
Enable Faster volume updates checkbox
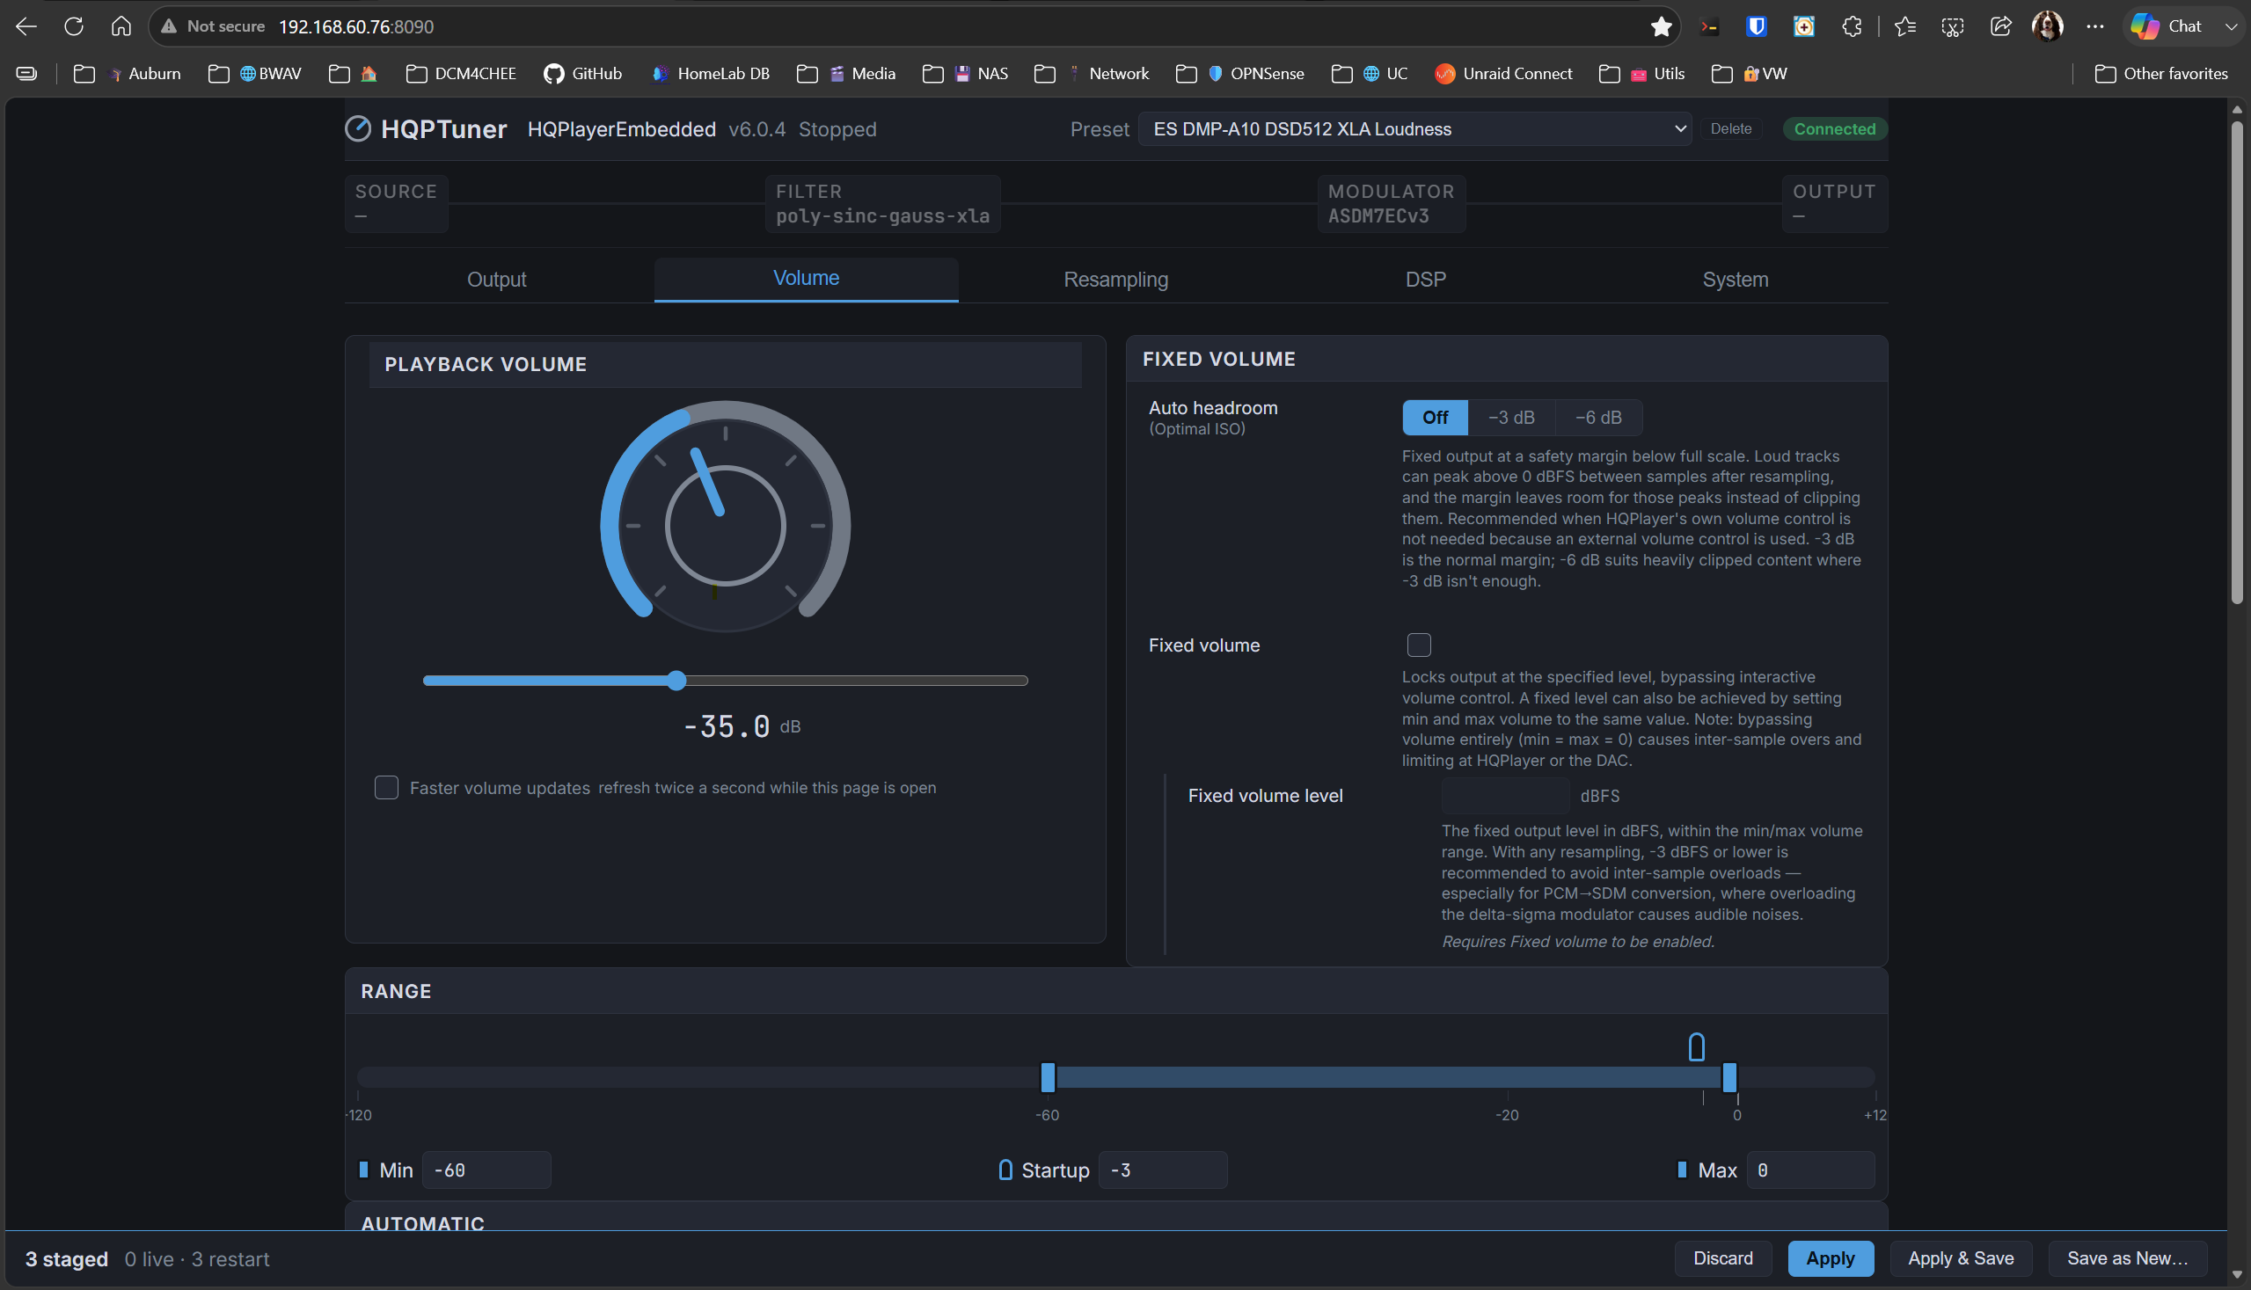click(x=386, y=788)
